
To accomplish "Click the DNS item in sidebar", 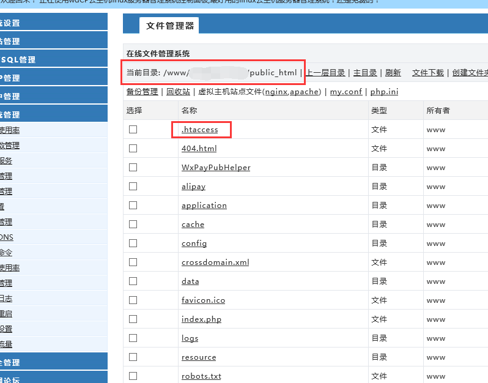I will 6,237.
